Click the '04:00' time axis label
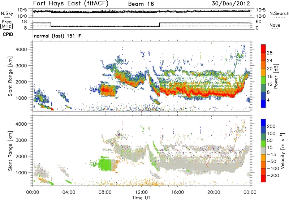The image size is (289, 200). pyautogui.click(x=69, y=192)
